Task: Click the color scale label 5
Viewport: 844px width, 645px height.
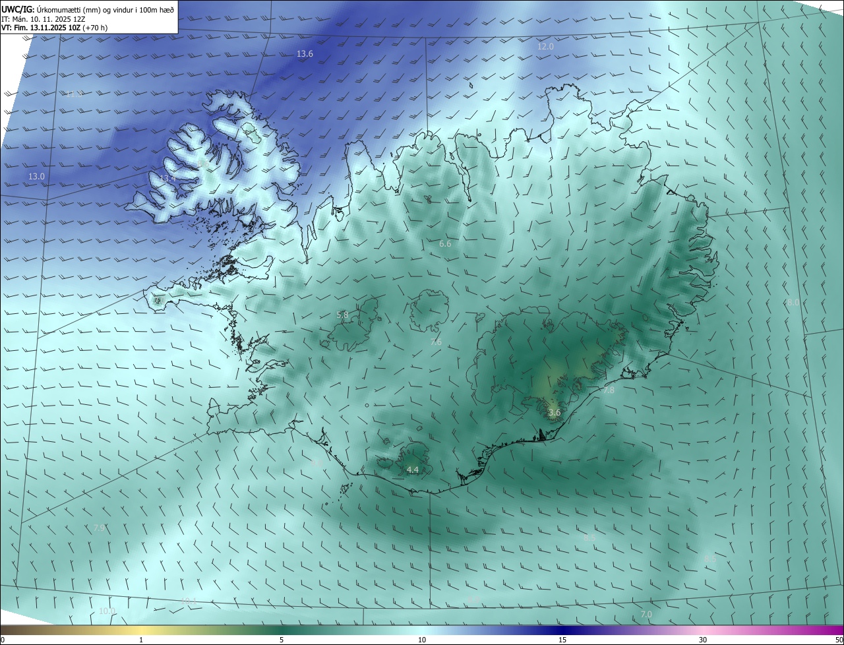Action: pyautogui.click(x=282, y=640)
